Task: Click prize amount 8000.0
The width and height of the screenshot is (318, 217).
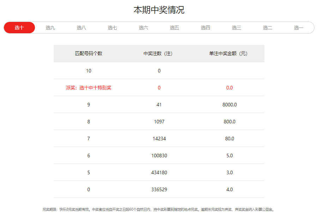Action: [229, 105]
